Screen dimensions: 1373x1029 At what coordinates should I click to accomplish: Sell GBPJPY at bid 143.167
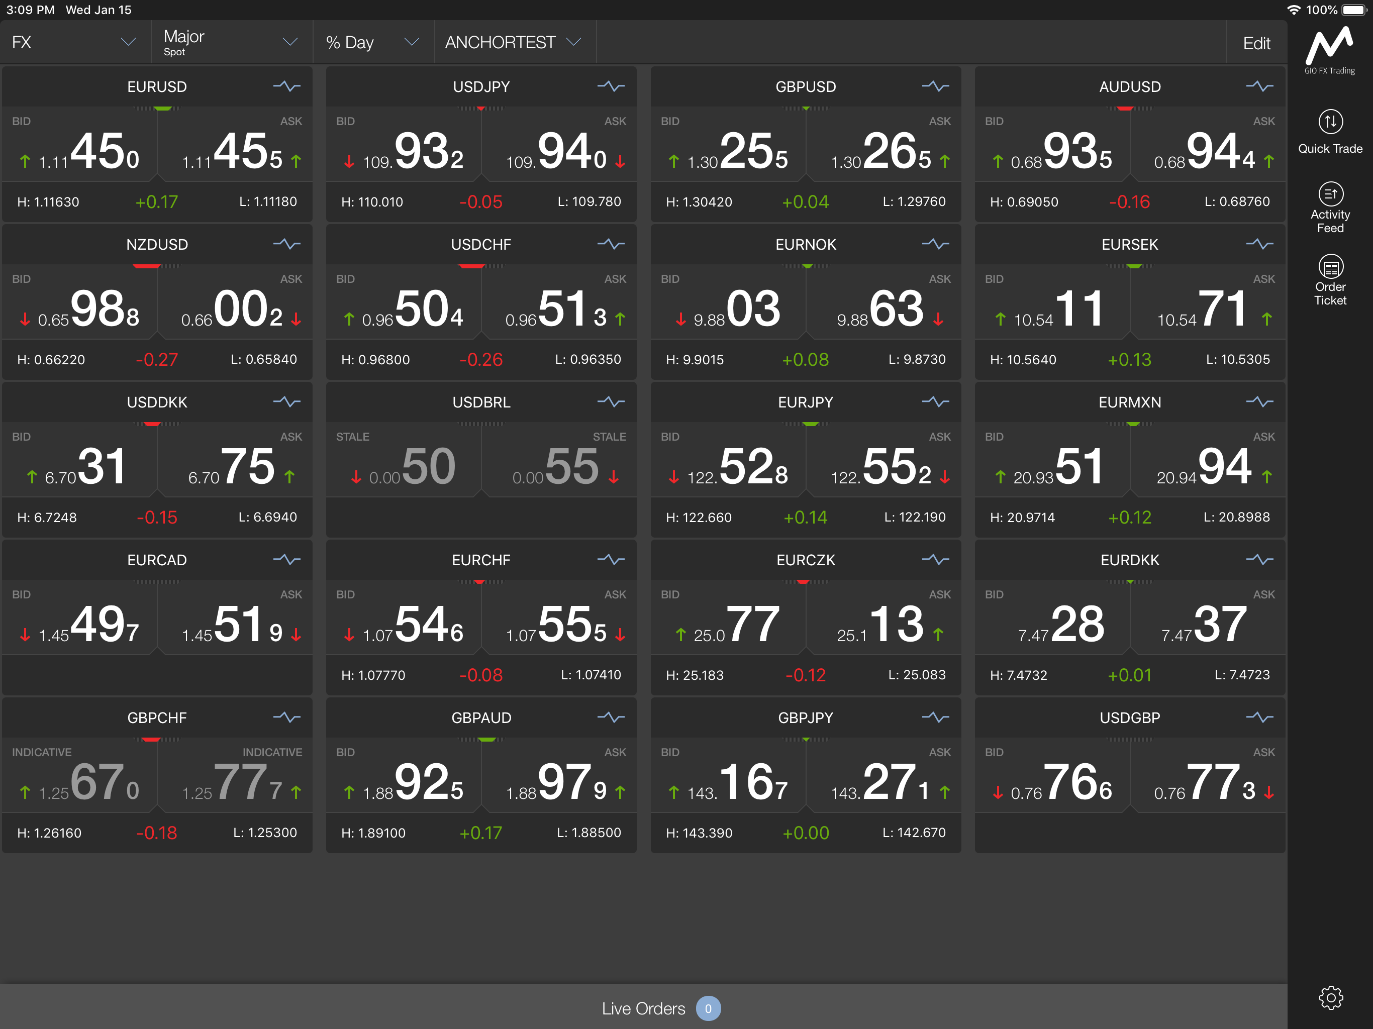pyautogui.click(x=728, y=775)
